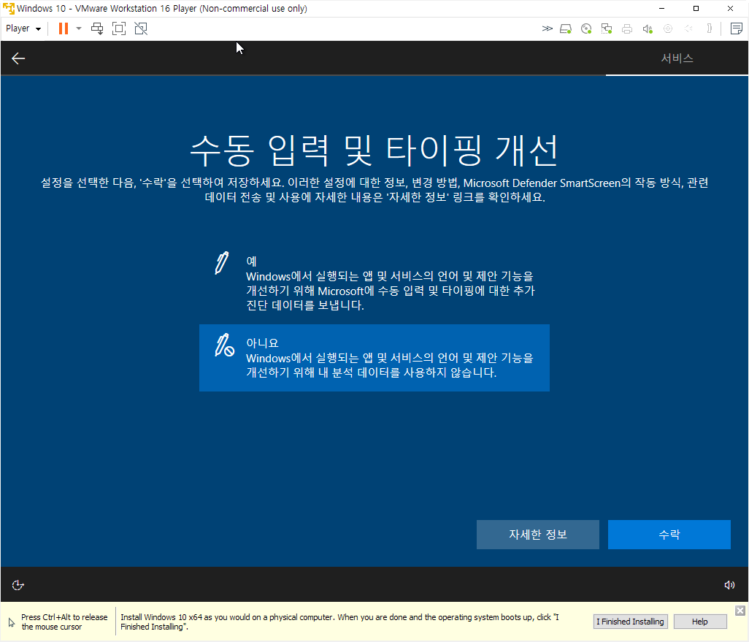Click the Unity mode icon
749x642 pixels.
point(141,28)
